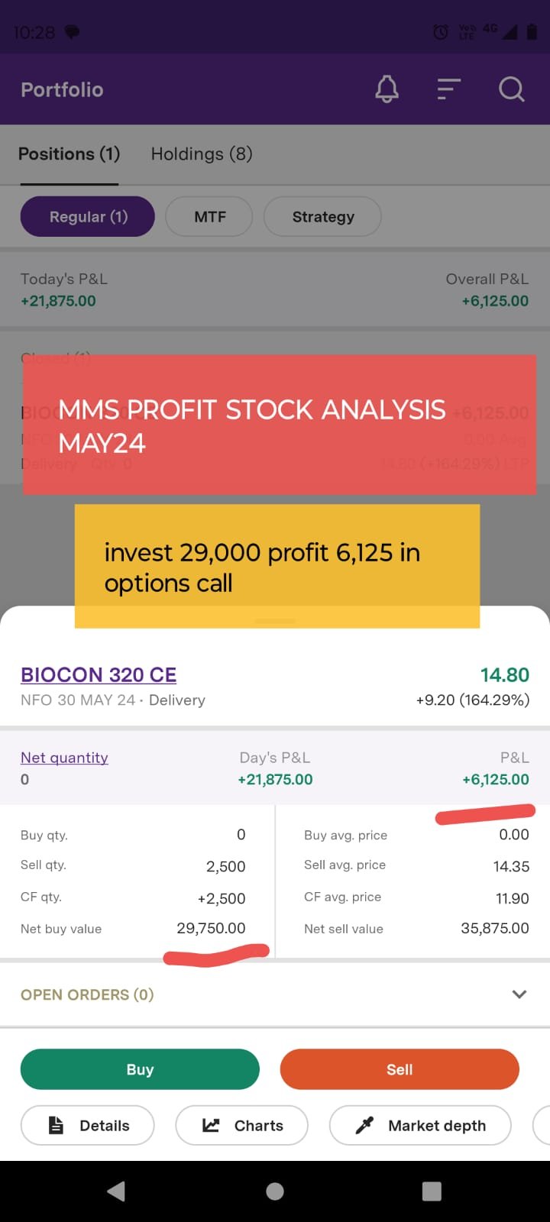This screenshot has width=550, height=1222.
Task: Expand the Open Orders (0) chevron
Action: click(x=519, y=994)
